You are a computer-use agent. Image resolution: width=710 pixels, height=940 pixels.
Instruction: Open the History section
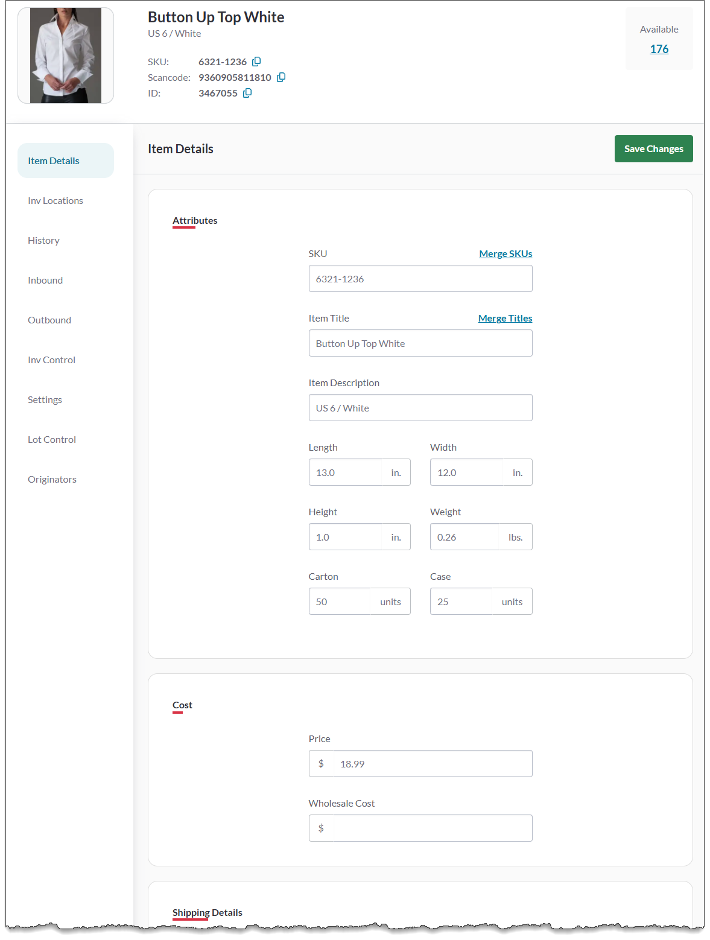pyautogui.click(x=43, y=240)
